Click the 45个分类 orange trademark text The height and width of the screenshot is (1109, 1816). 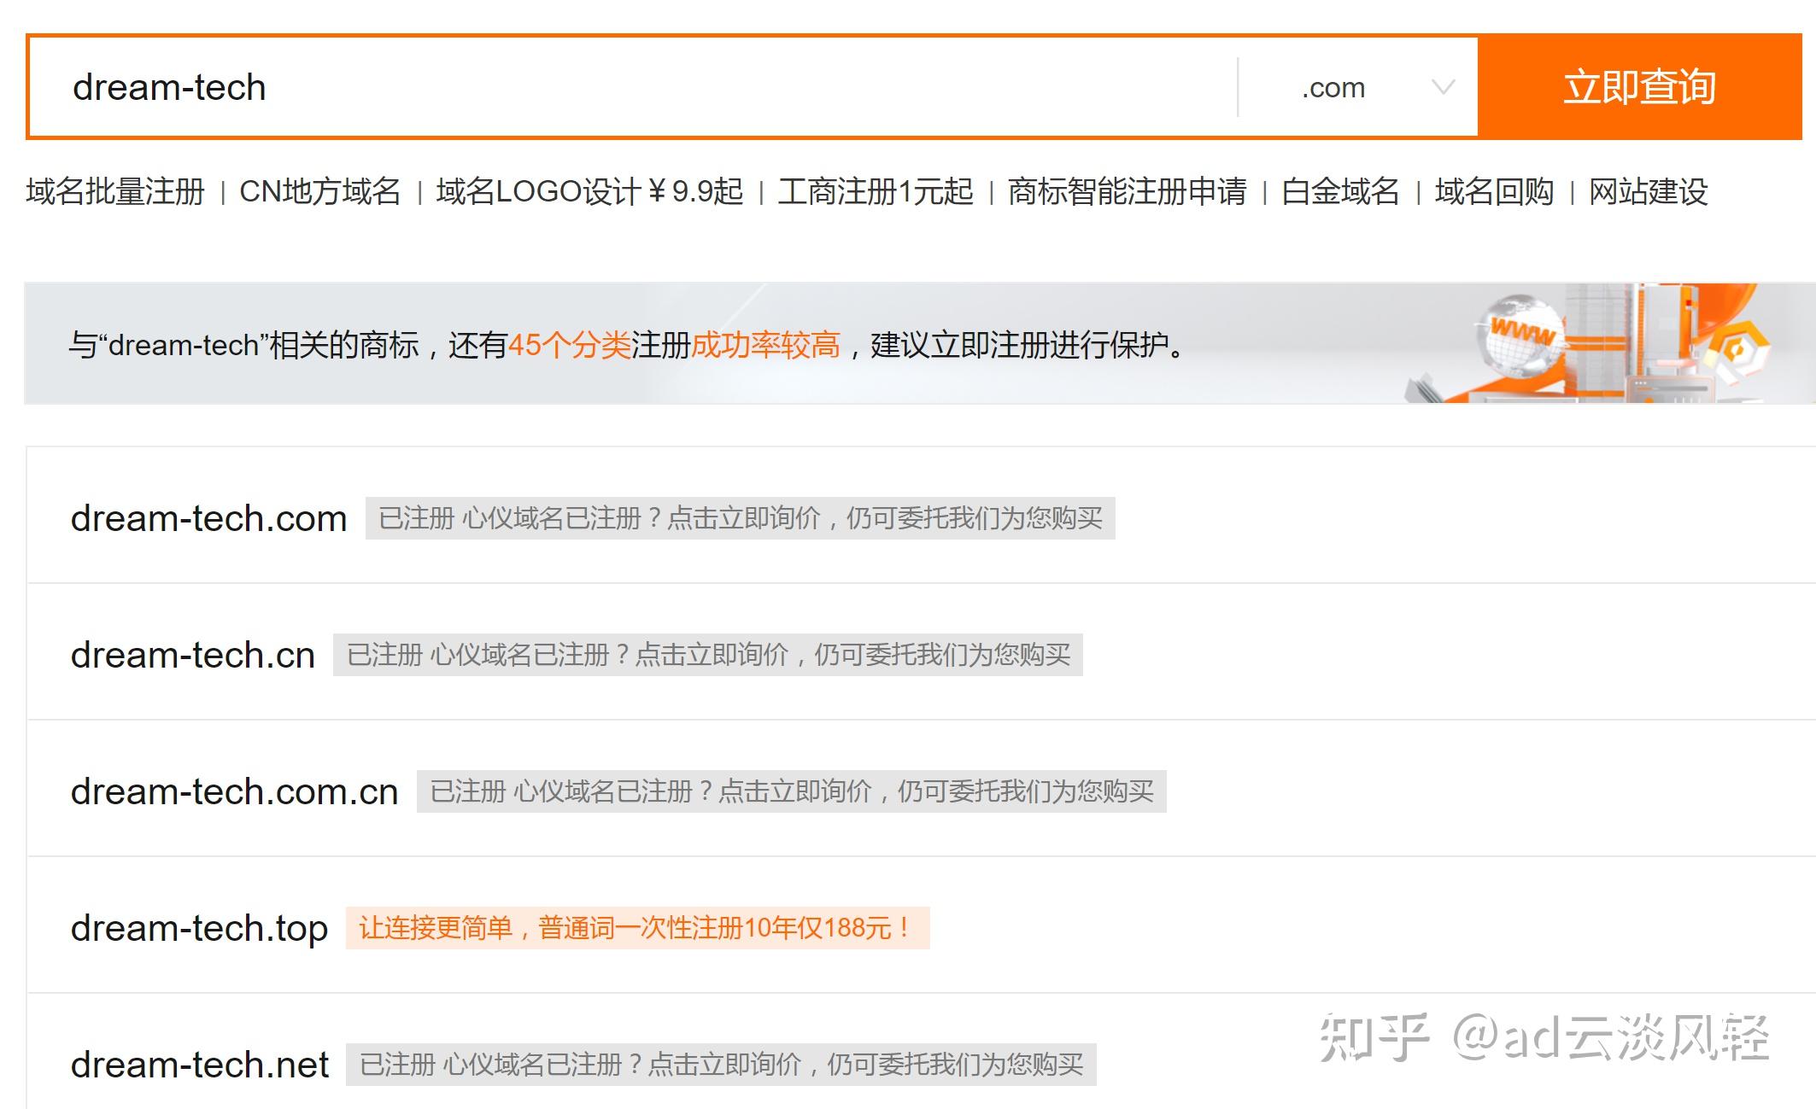(569, 345)
